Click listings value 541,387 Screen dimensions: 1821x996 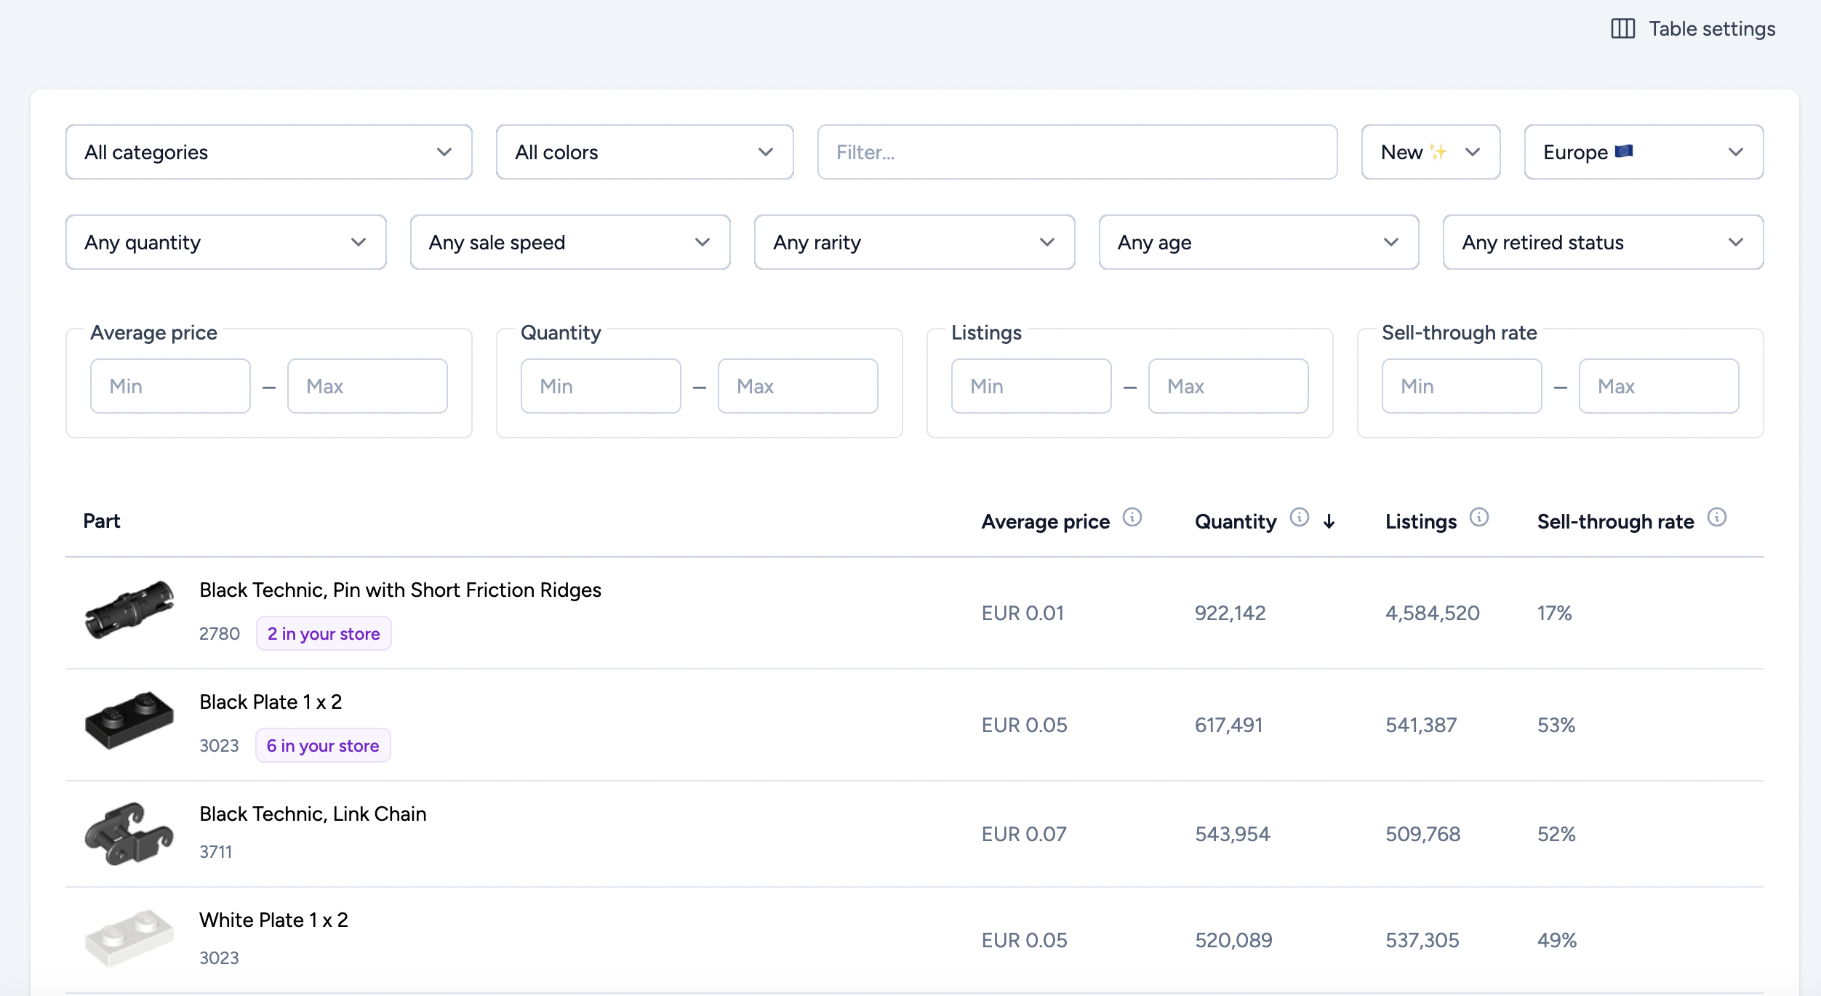[1421, 725]
